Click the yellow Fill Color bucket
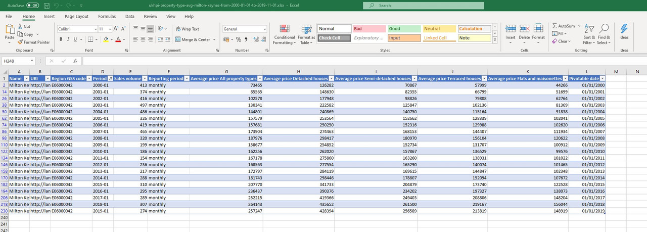 (106, 39)
